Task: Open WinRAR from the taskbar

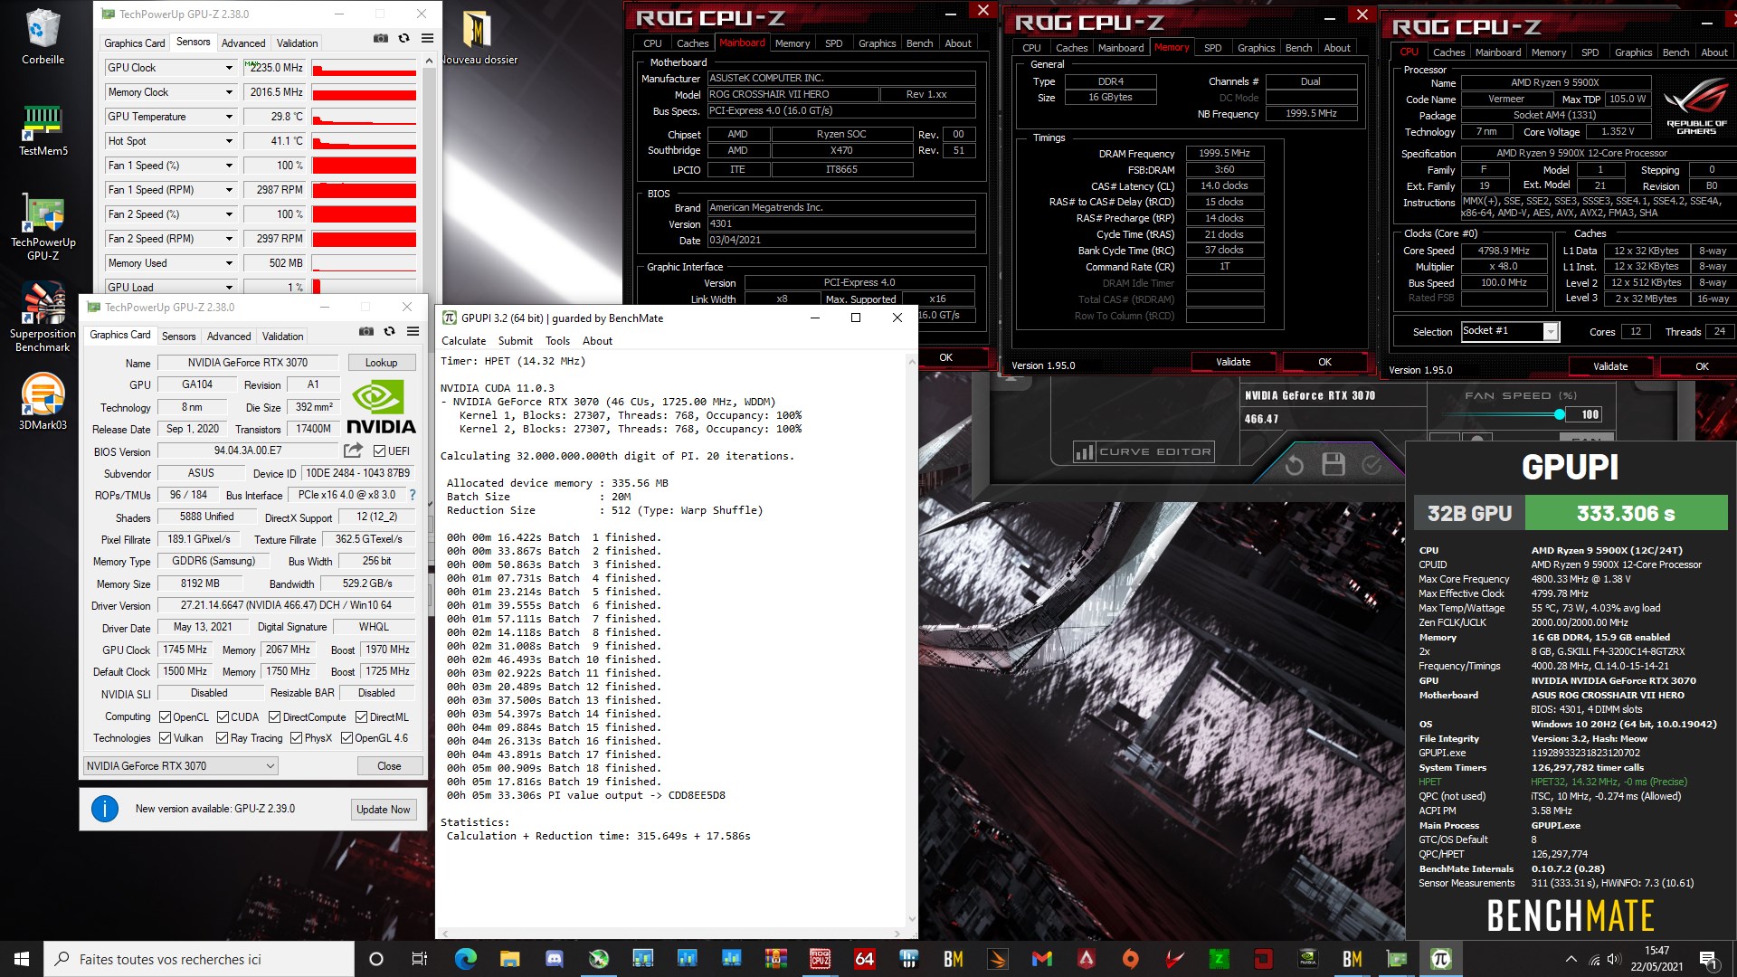Action: (x=775, y=959)
